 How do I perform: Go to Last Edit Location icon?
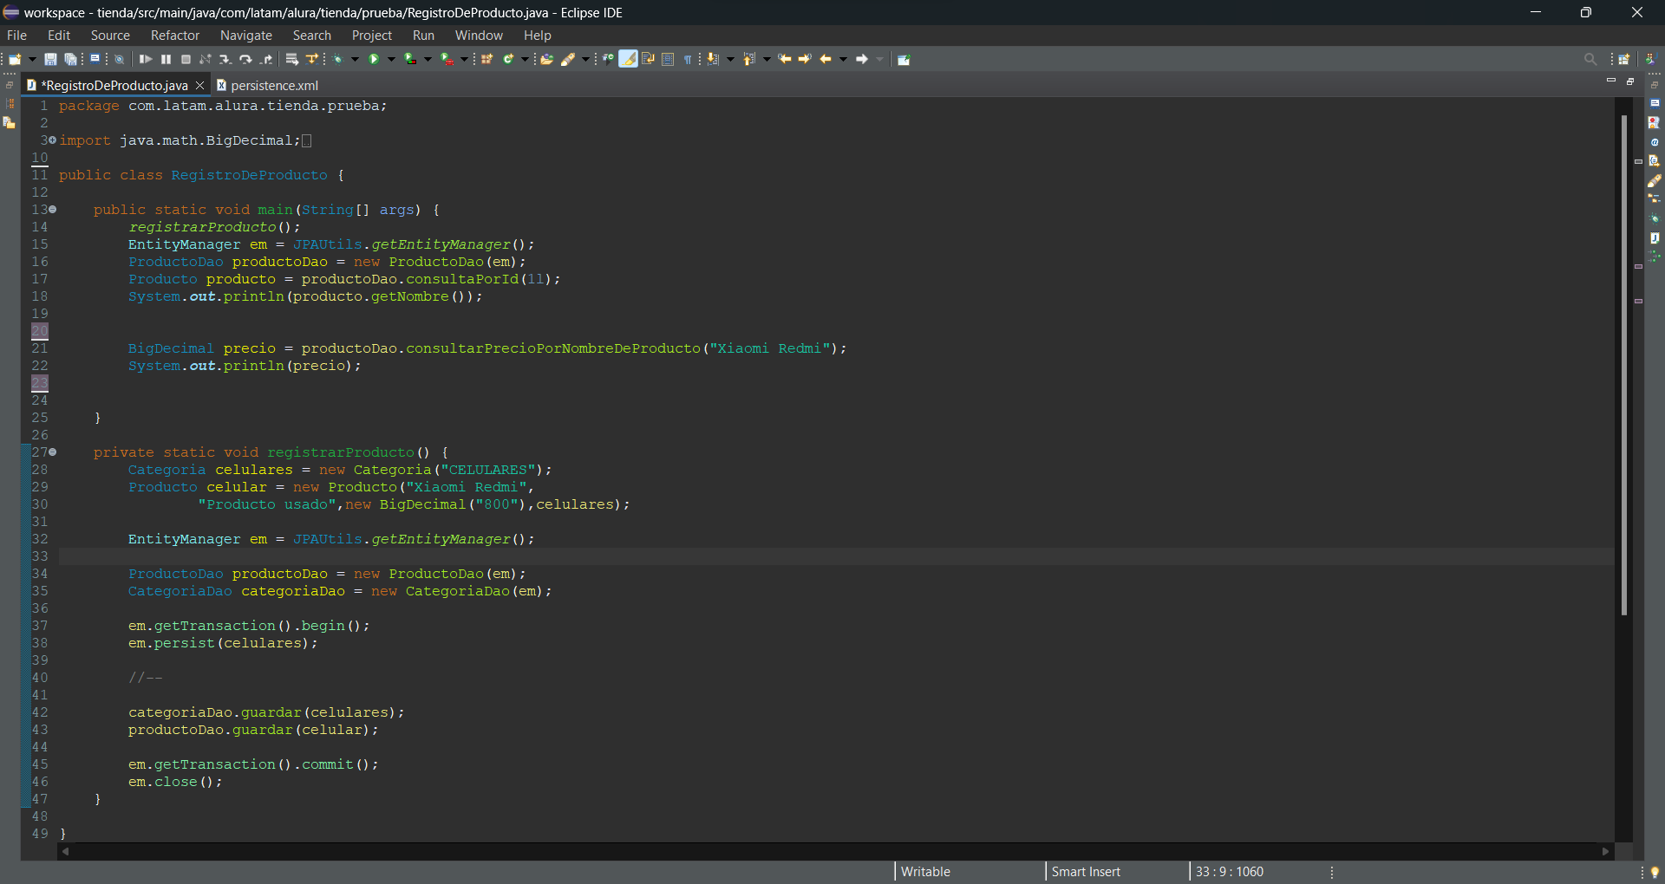784,59
